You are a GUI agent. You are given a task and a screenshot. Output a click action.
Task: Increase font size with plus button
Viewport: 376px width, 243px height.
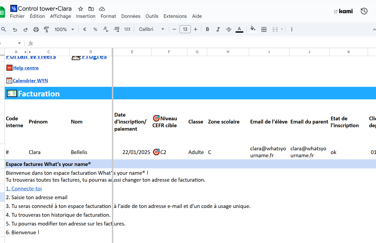click(196, 29)
